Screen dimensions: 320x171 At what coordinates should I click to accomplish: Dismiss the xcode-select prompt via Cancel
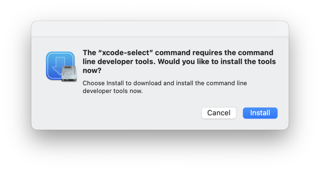[219, 113]
